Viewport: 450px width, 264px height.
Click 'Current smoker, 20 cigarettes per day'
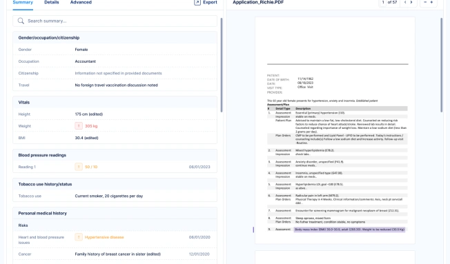pyautogui.click(x=109, y=196)
